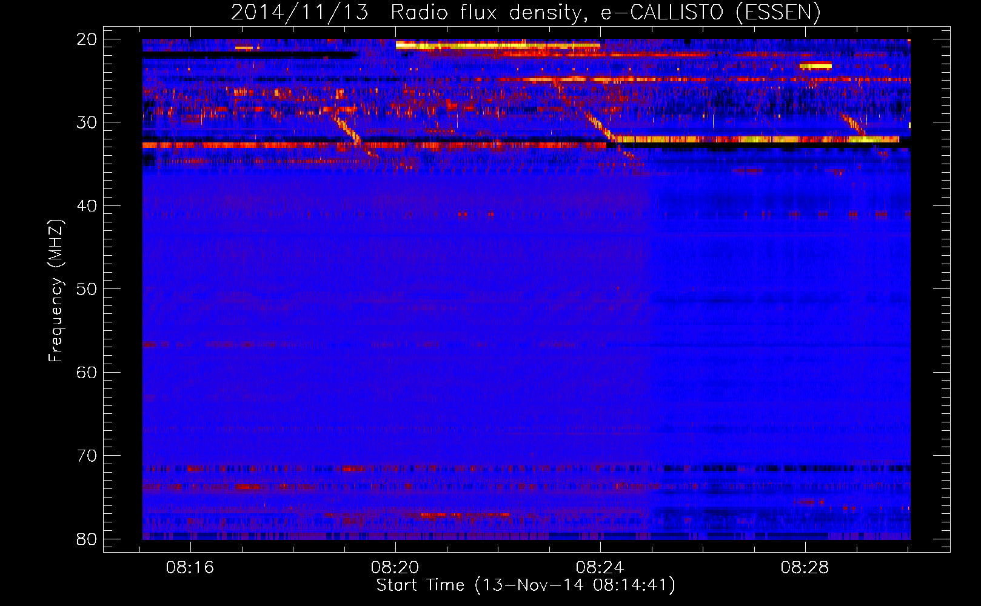981x606 pixels.
Task: Click the 70 MHz frequency tick label
Action: tap(87, 456)
